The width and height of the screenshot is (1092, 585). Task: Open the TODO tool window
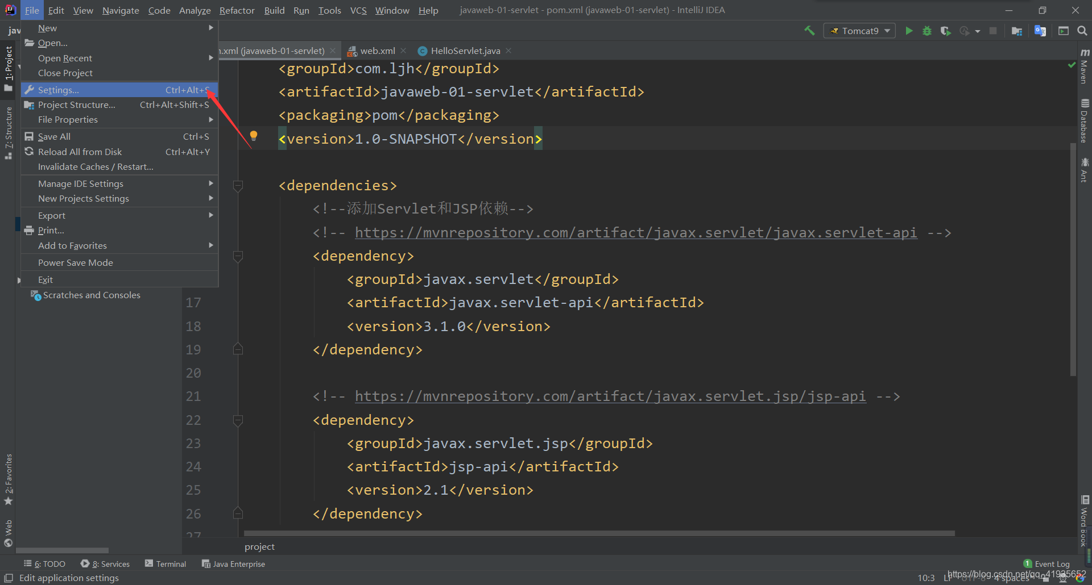pos(44,563)
